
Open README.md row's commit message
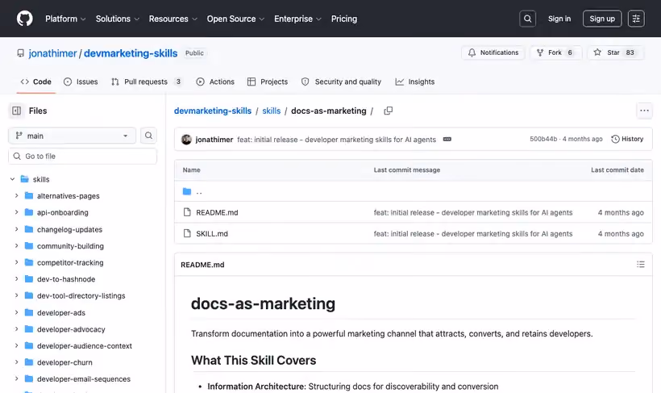click(473, 212)
